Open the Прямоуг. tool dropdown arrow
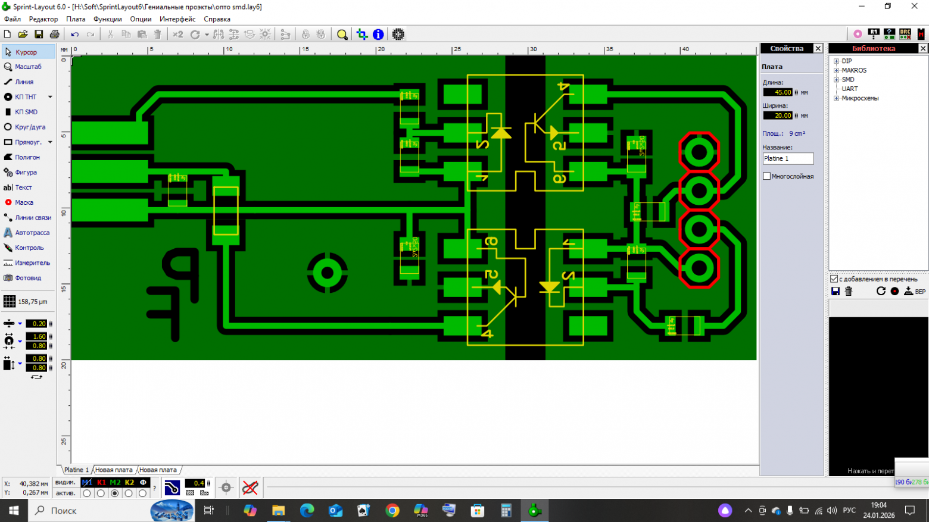The height and width of the screenshot is (522, 929). (x=50, y=142)
